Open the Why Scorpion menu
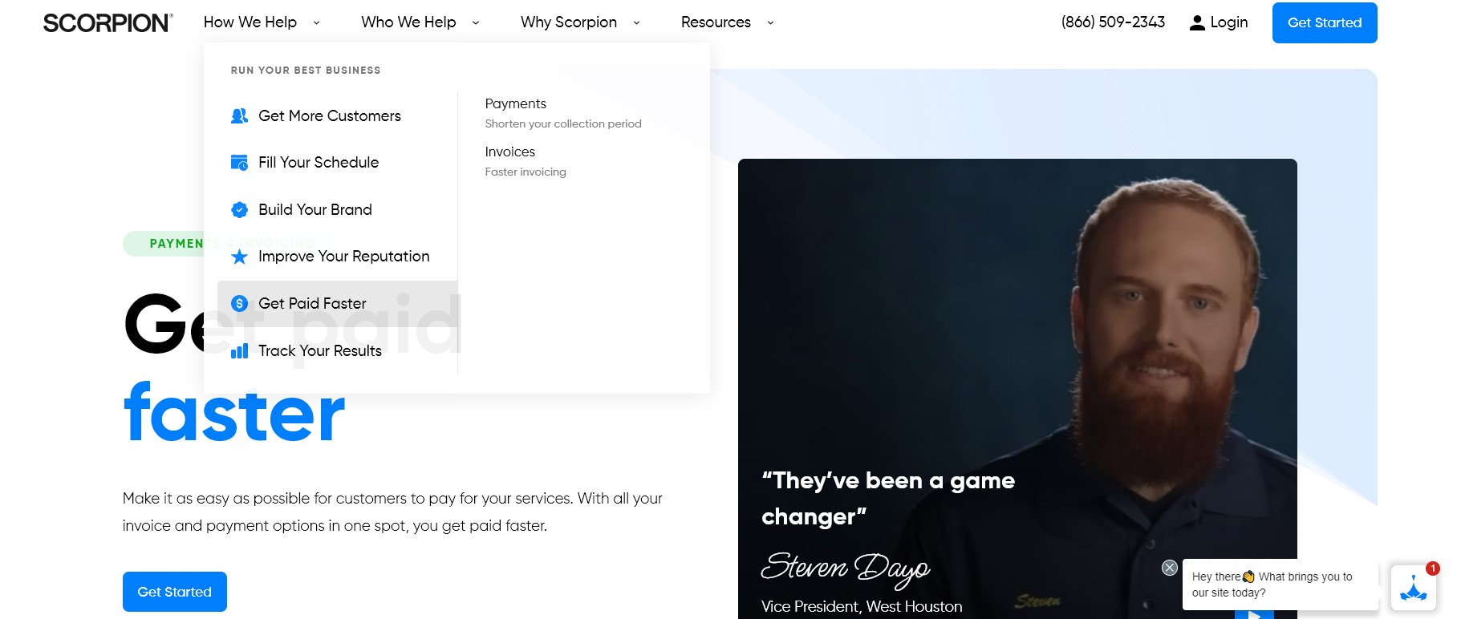The width and height of the screenshot is (1457, 619). click(569, 22)
